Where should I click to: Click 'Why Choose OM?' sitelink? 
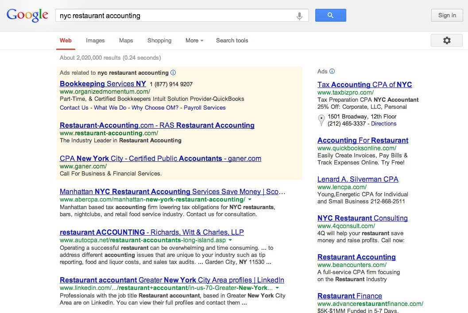click(155, 107)
